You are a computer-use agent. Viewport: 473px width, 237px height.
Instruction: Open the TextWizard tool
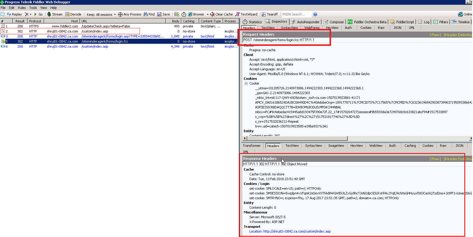pos(246,14)
